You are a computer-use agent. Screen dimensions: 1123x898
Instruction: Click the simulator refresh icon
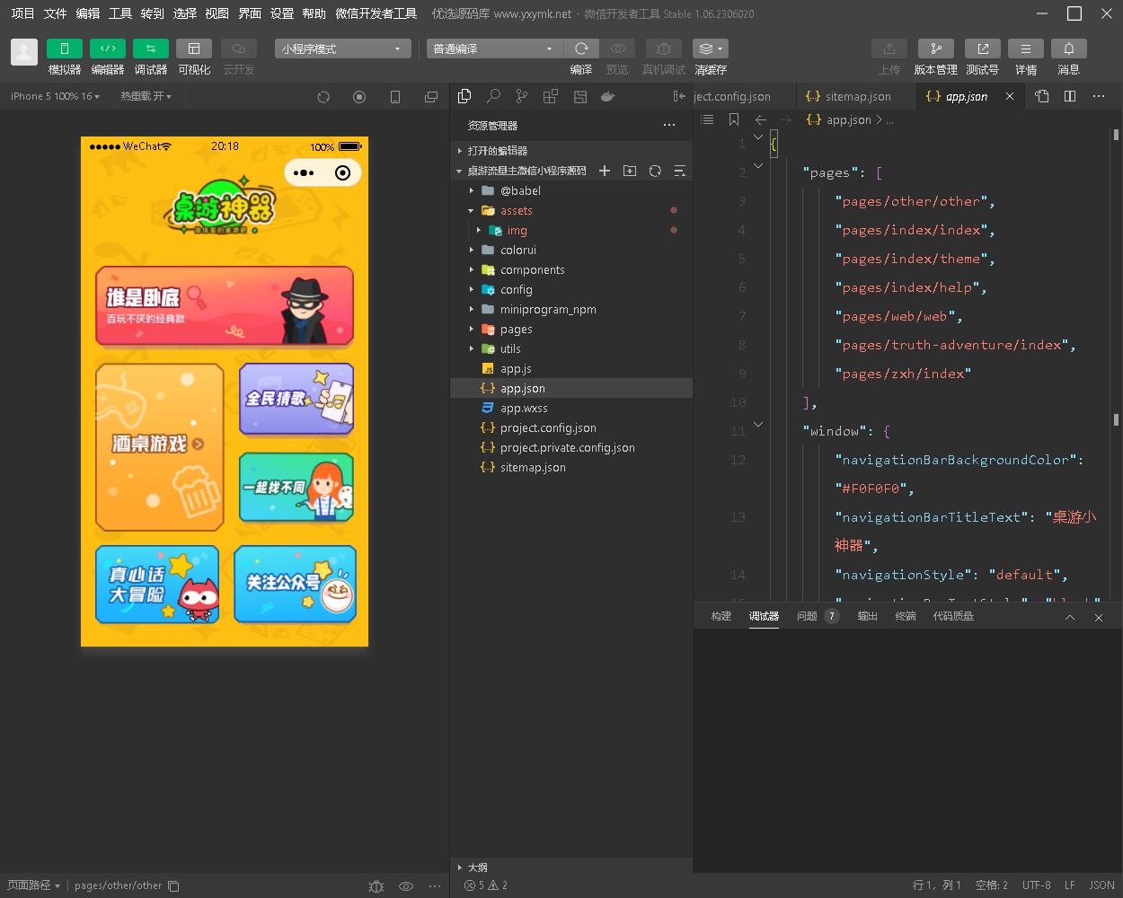click(323, 96)
